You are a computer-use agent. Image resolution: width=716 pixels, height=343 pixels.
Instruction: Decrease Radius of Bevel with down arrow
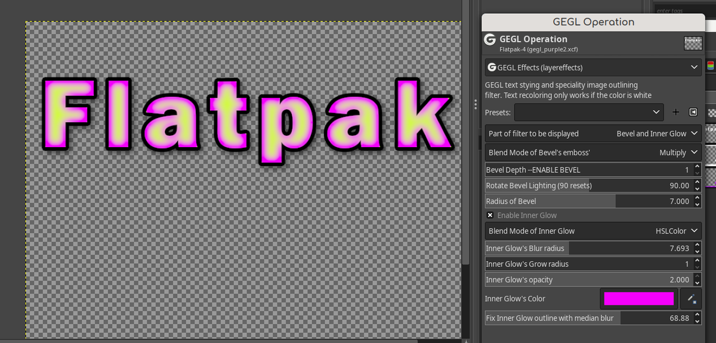[697, 204]
